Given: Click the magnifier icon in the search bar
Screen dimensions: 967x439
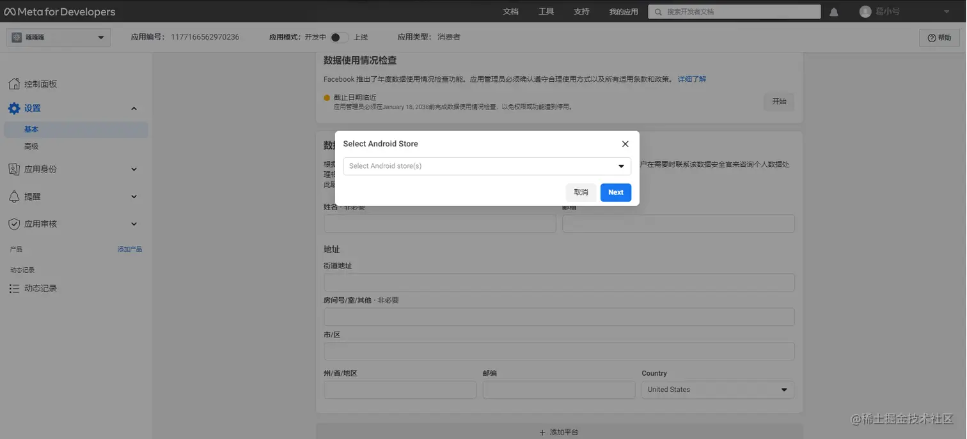Looking at the screenshot, I should 657,11.
